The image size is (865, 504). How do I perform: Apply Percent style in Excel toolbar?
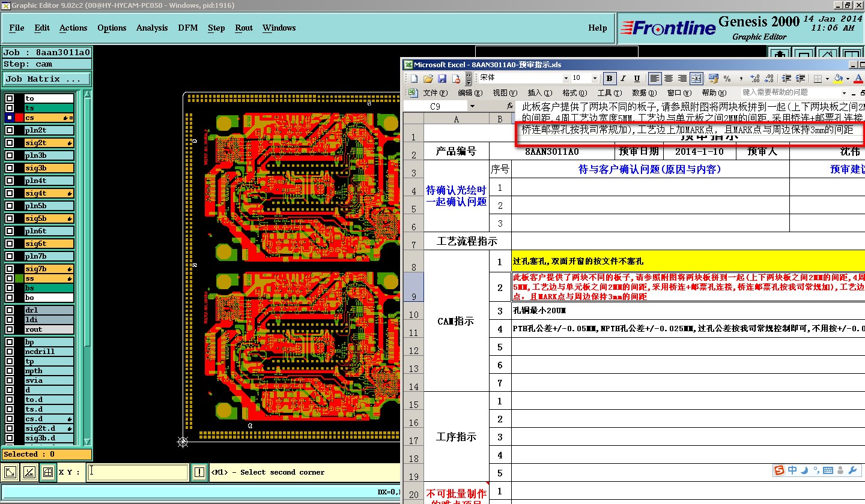click(727, 79)
